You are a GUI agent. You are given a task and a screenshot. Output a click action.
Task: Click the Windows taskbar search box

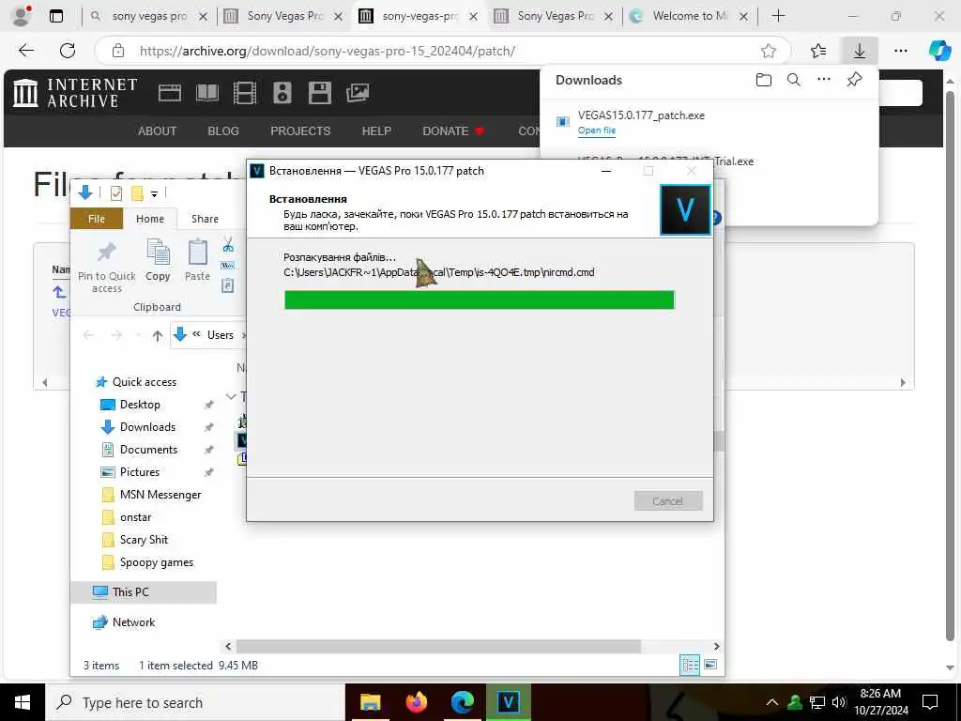coord(195,702)
